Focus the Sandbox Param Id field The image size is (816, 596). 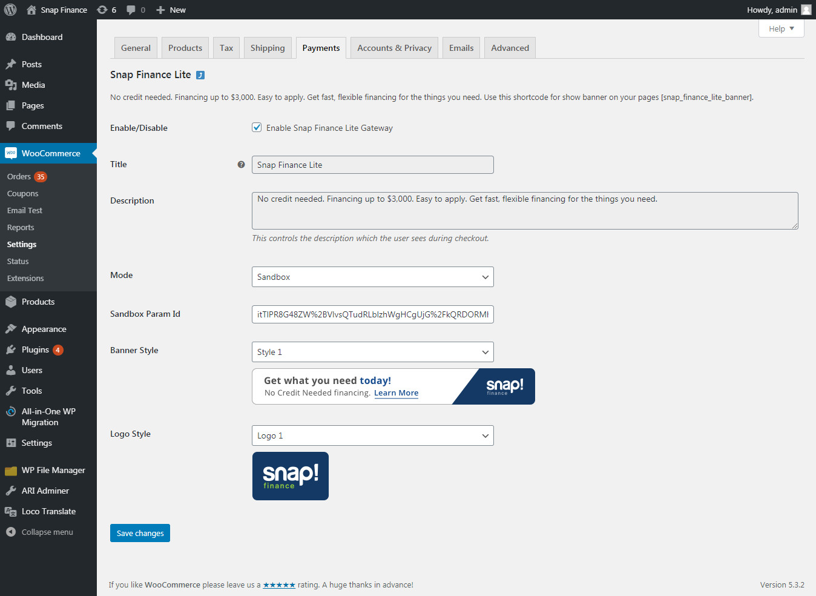[x=373, y=314]
